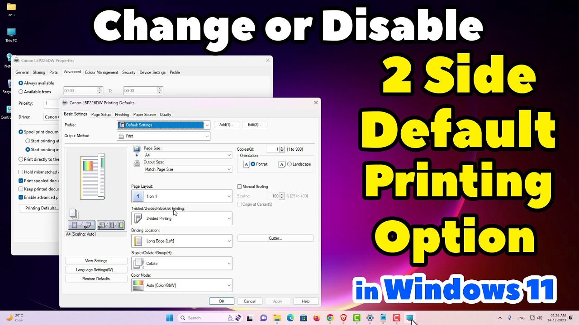Image resolution: width=579 pixels, height=325 pixels.
Task: Select Available from in Properties window
Action: pyautogui.click(x=21, y=92)
